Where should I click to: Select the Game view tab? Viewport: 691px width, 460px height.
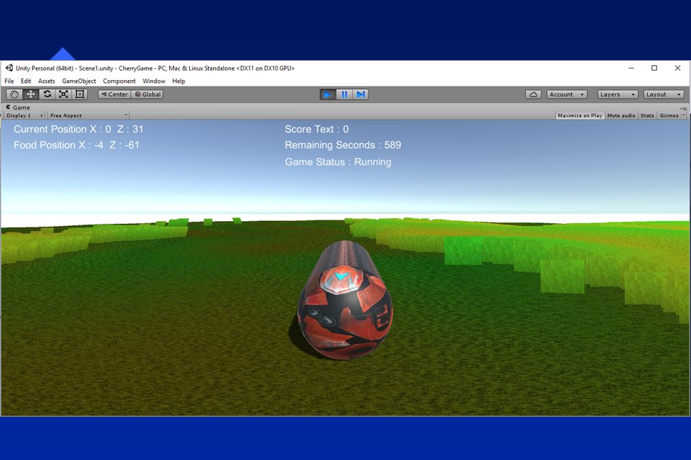[19, 107]
